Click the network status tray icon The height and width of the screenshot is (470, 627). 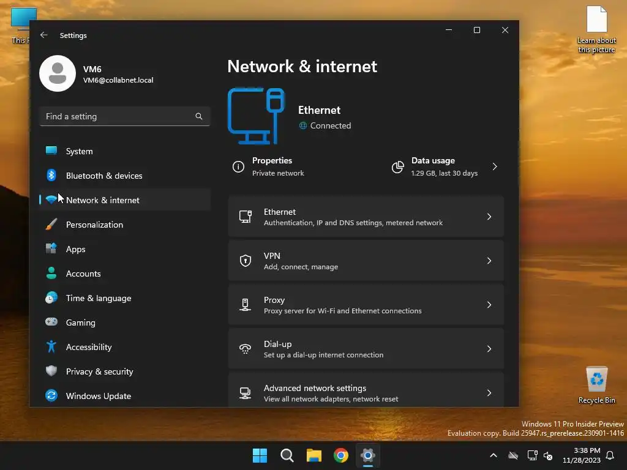click(532, 455)
